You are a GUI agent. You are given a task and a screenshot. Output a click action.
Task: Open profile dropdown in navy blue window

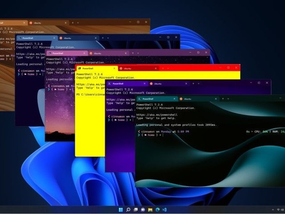(108, 38)
